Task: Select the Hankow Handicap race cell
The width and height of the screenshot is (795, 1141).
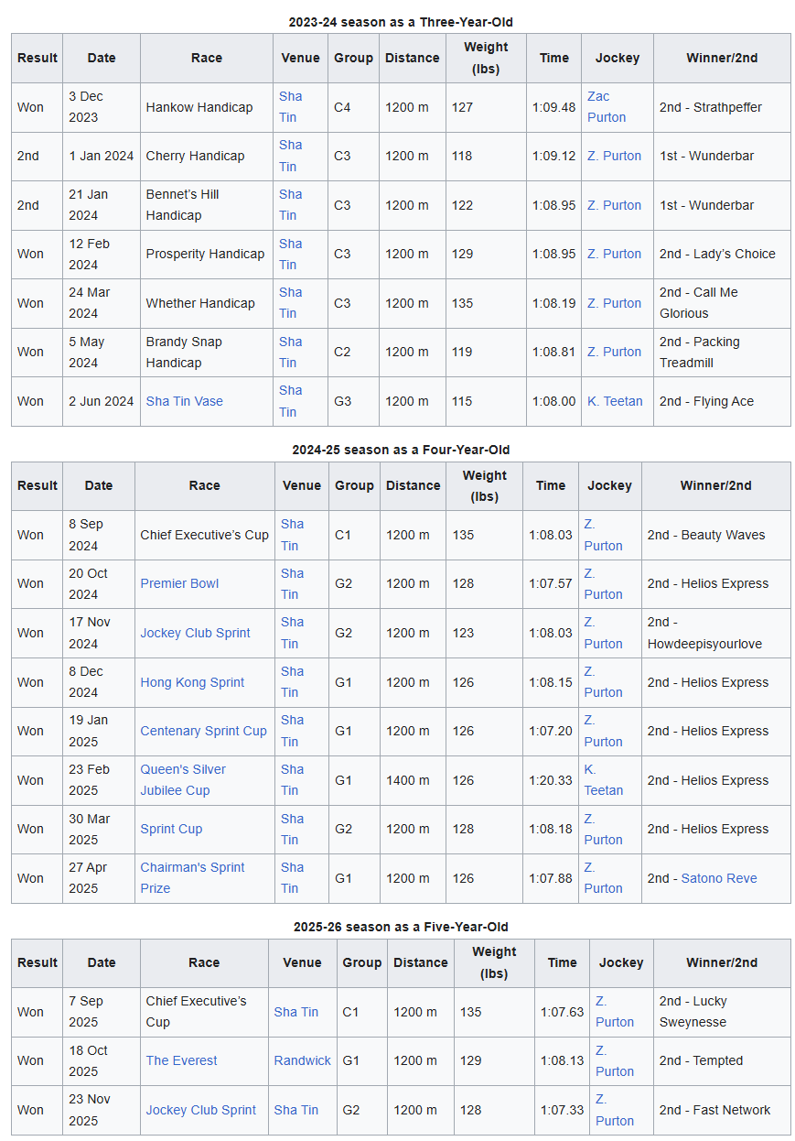Action: coord(206,107)
